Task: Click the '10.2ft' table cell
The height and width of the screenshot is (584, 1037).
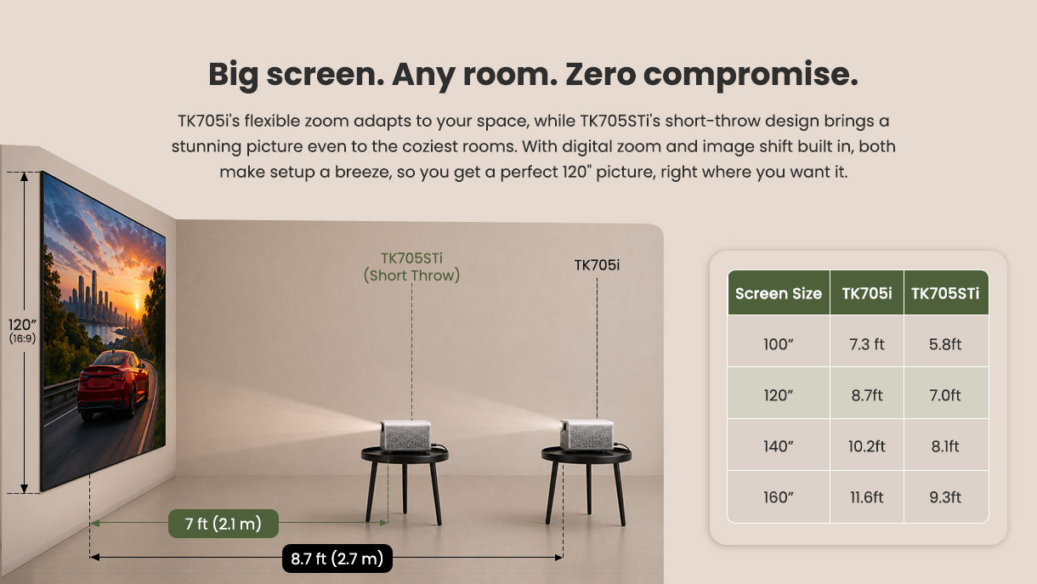Action: [867, 446]
